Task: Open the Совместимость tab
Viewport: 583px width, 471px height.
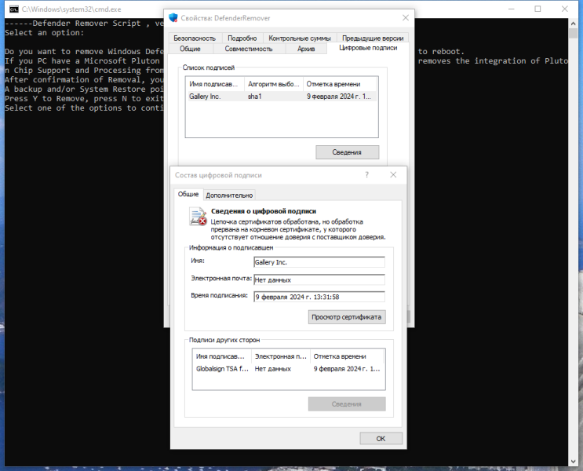Action: (249, 49)
